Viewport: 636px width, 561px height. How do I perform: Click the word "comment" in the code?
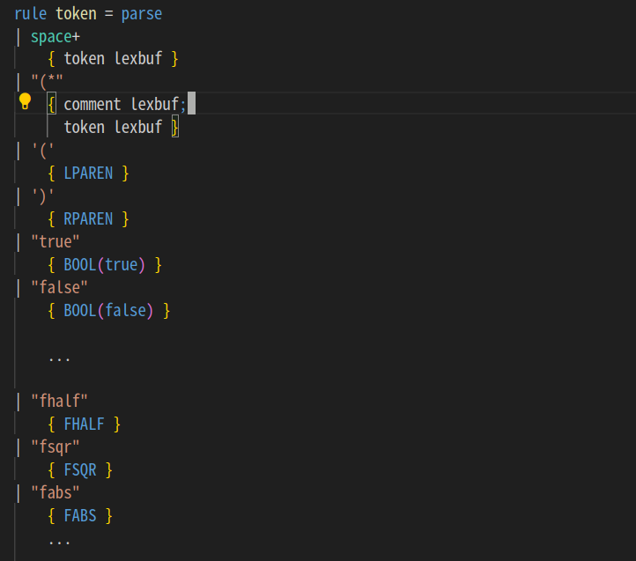coord(92,105)
